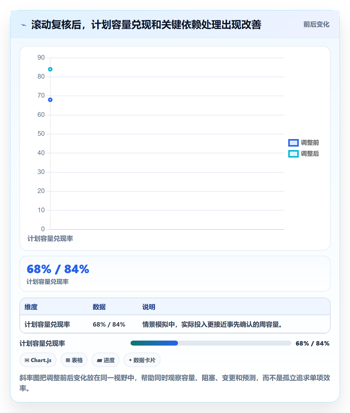Click the blue 调整前 legend color box
Image resolution: width=350 pixels, height=413 pixels.
pos(293,143)
